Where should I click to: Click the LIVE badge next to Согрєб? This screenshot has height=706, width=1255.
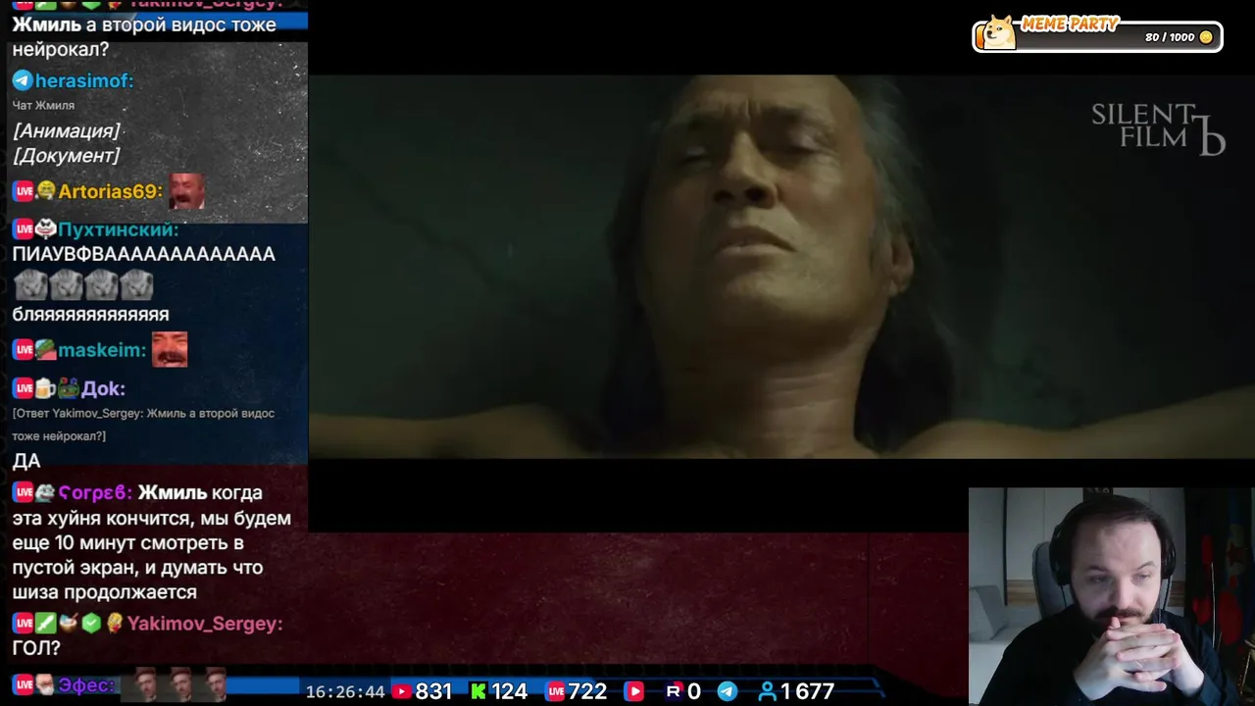point(24,492)
